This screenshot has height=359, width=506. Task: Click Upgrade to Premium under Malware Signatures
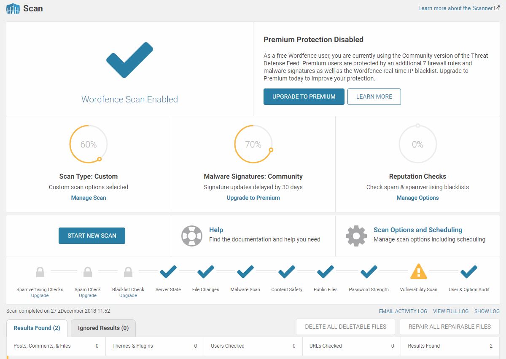pos(253,198)
